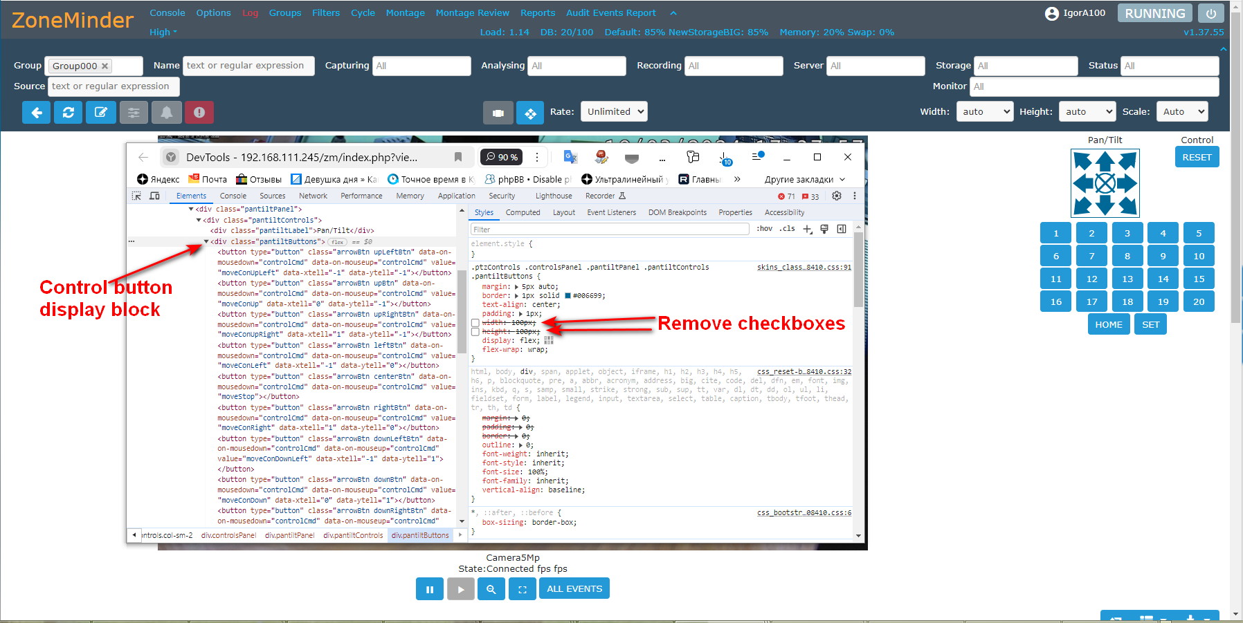Viewport: 1243px width, 623px height.
Task: Click the red exclamation force alarm button
Action: [x=199, y=112]
